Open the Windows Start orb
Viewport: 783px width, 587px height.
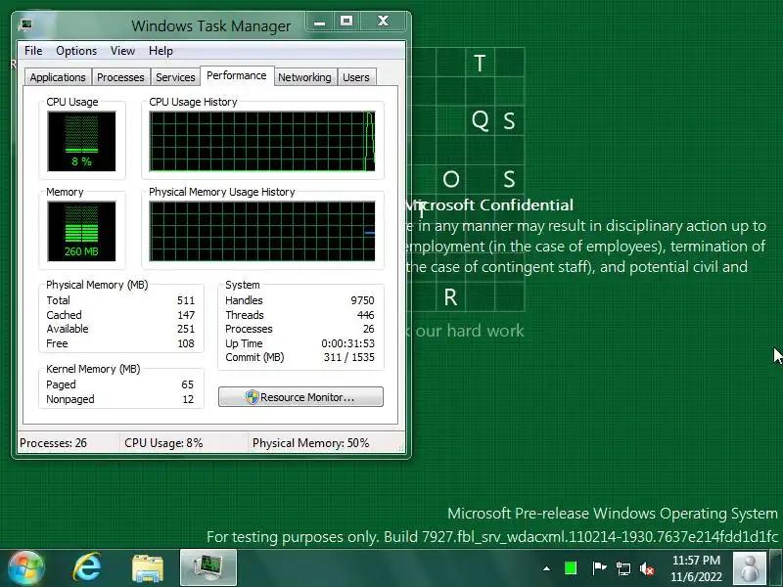(26, 568)
